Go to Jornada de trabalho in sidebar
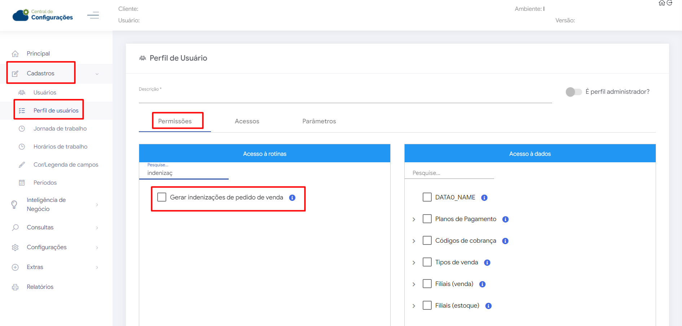Image resolution: width=682 pixels, height=326 pixels. point(60,128)
